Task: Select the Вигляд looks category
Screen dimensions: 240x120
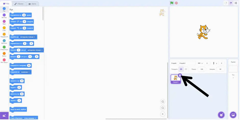Action: [4, 16]
